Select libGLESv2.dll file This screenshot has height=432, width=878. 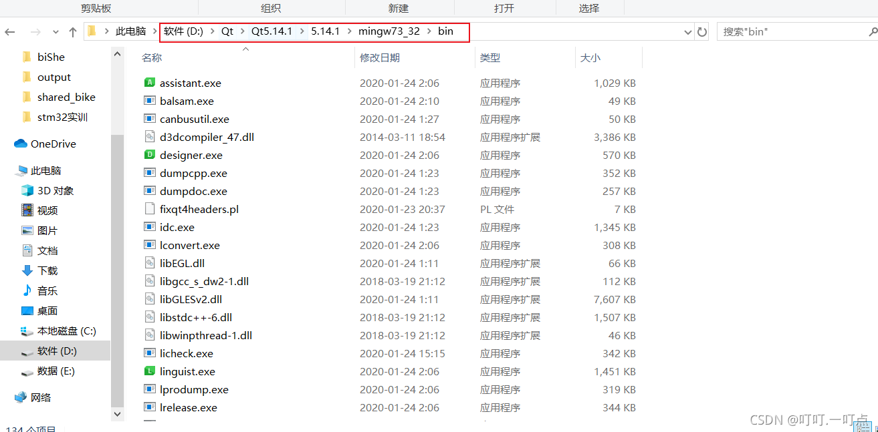(191, 299)
